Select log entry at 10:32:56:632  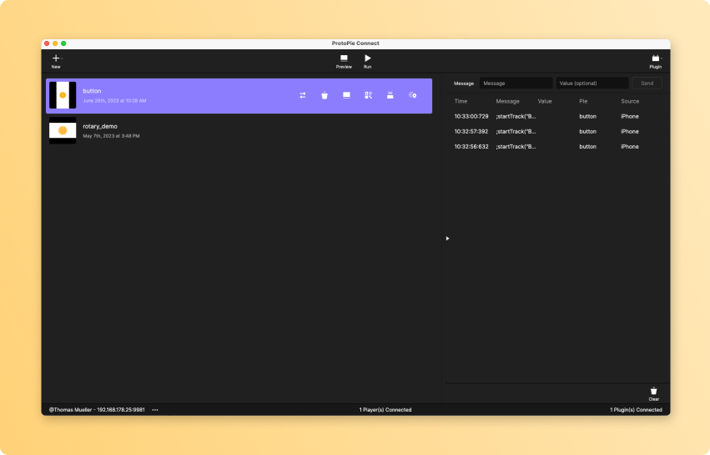[x=557, y=146]
